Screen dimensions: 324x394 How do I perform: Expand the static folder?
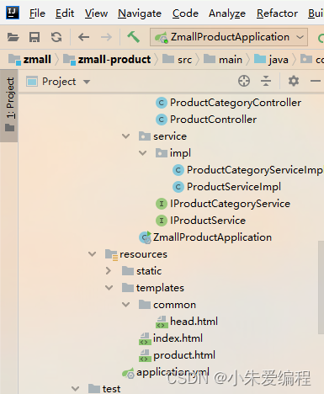click(x=109, y=271)
